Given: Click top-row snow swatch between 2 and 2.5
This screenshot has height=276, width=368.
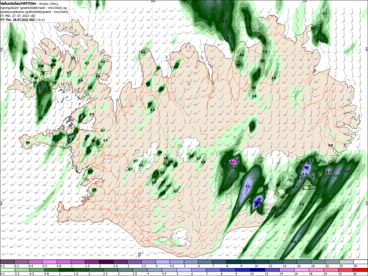Looking at the screenshot, I should [106, 262].
